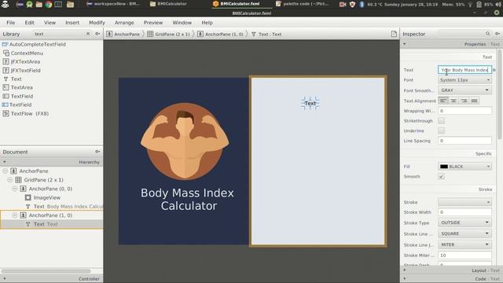Collapse the Properties section
This screenshot has width=503, height=283.
[x=405, y=44]
